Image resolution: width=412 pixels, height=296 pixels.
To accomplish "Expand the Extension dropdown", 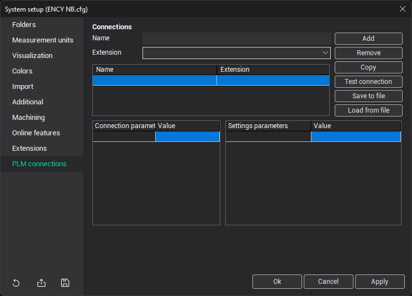I will coord(325,53).
